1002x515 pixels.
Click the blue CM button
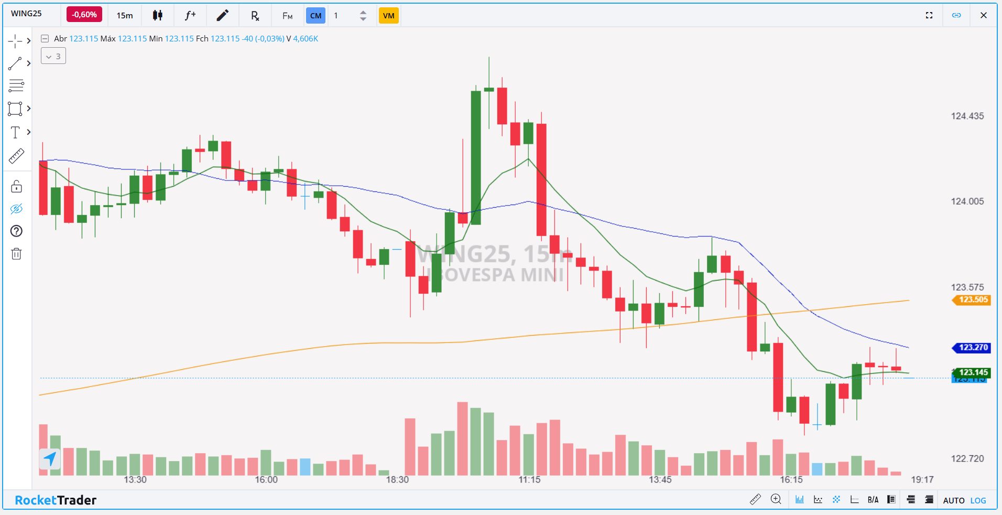[x=315, y=16]
